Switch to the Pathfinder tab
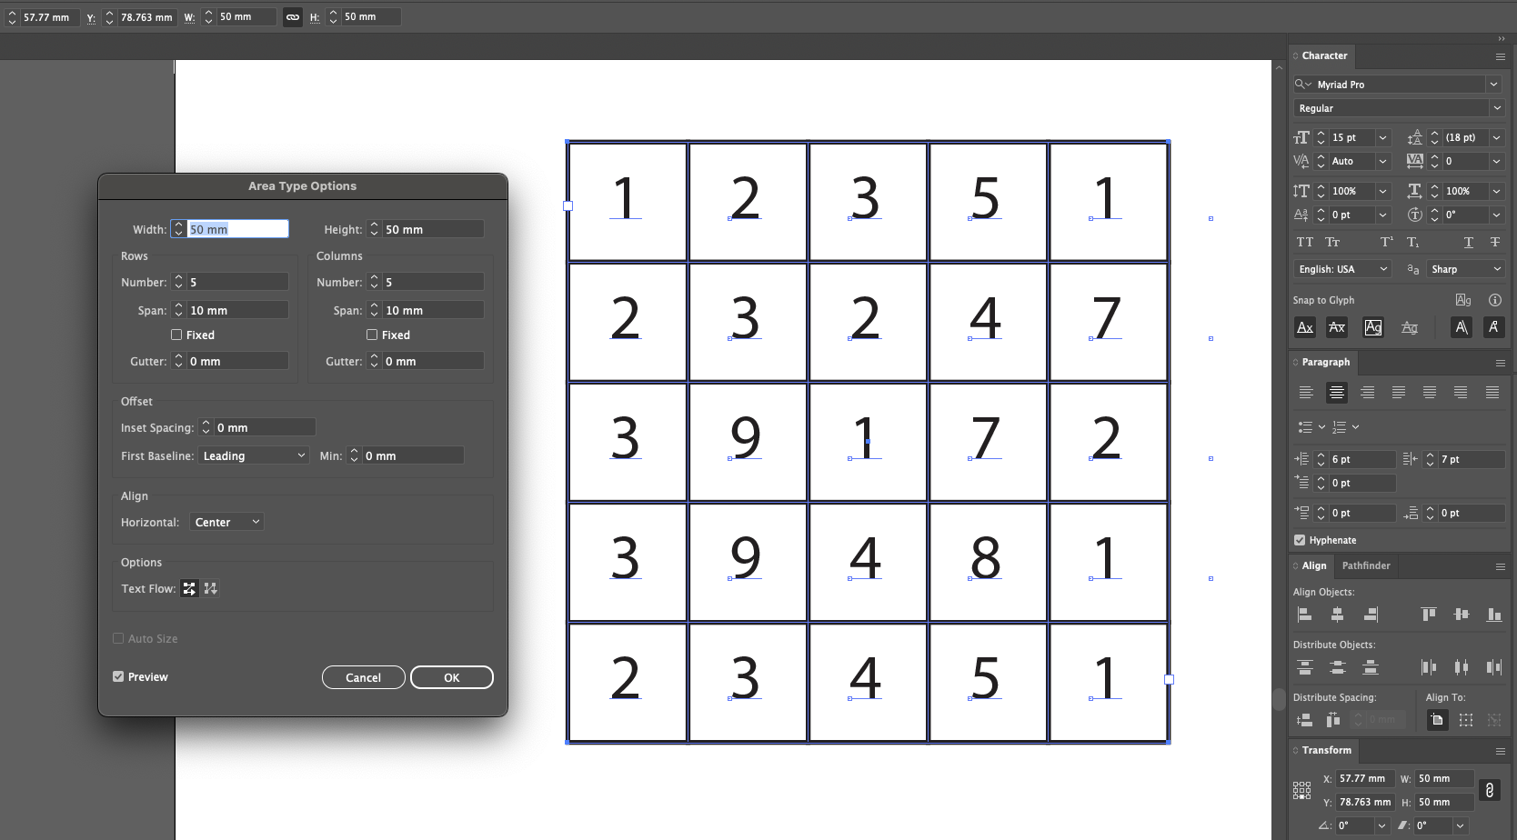Screen dimensions: 1517x840 (1366, 565)
